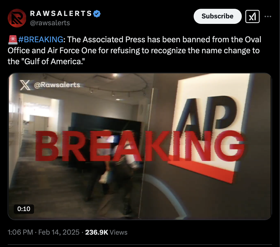Click the red siren emoji
The image size is (280, 247).
click(x=13, y=40)
